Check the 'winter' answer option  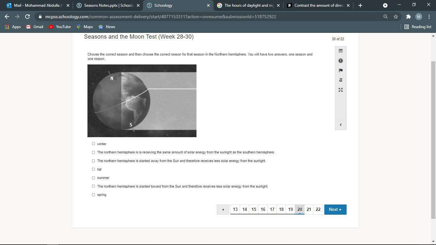[x=93, y=144]
